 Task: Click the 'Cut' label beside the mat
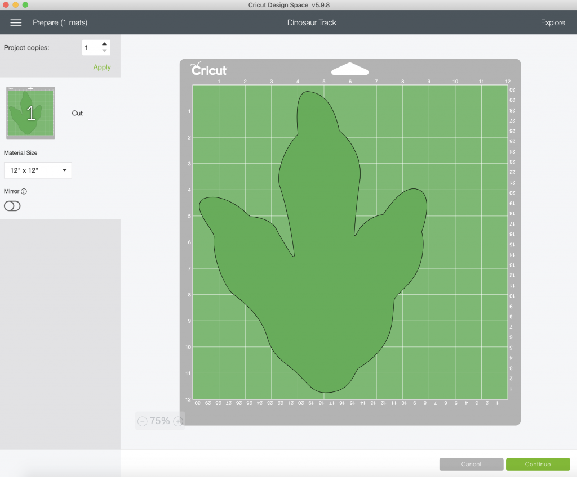(x=77, y=113)
